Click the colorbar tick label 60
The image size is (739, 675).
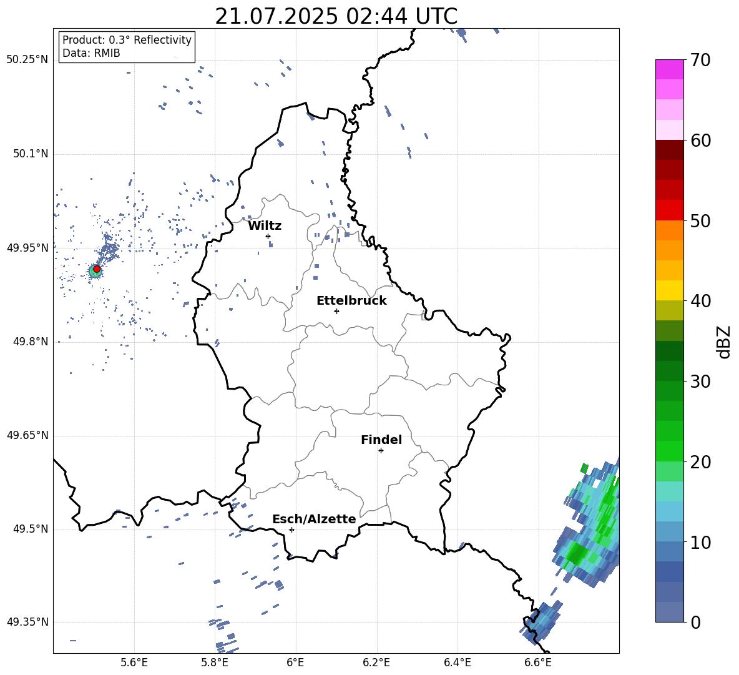(x=700, y=140)
